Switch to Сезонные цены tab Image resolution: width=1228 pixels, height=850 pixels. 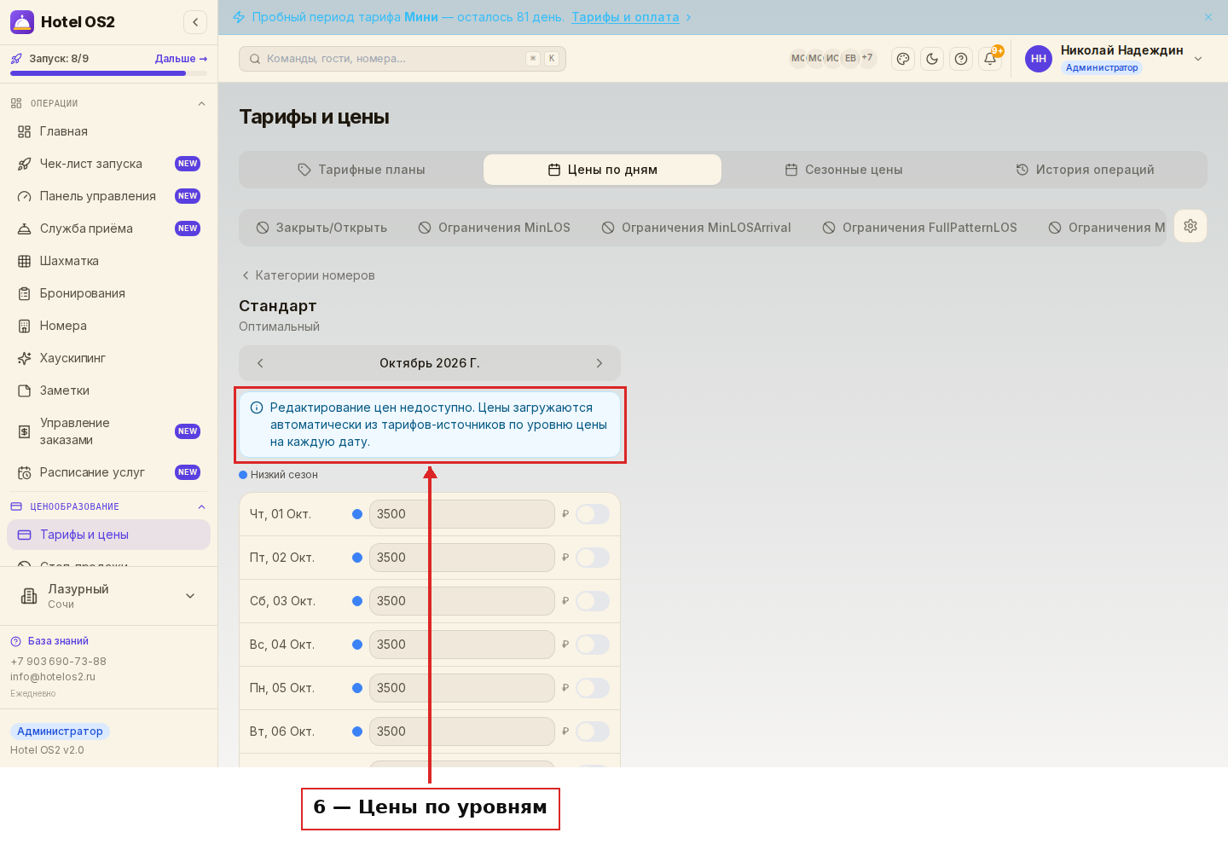coord(843,170)
